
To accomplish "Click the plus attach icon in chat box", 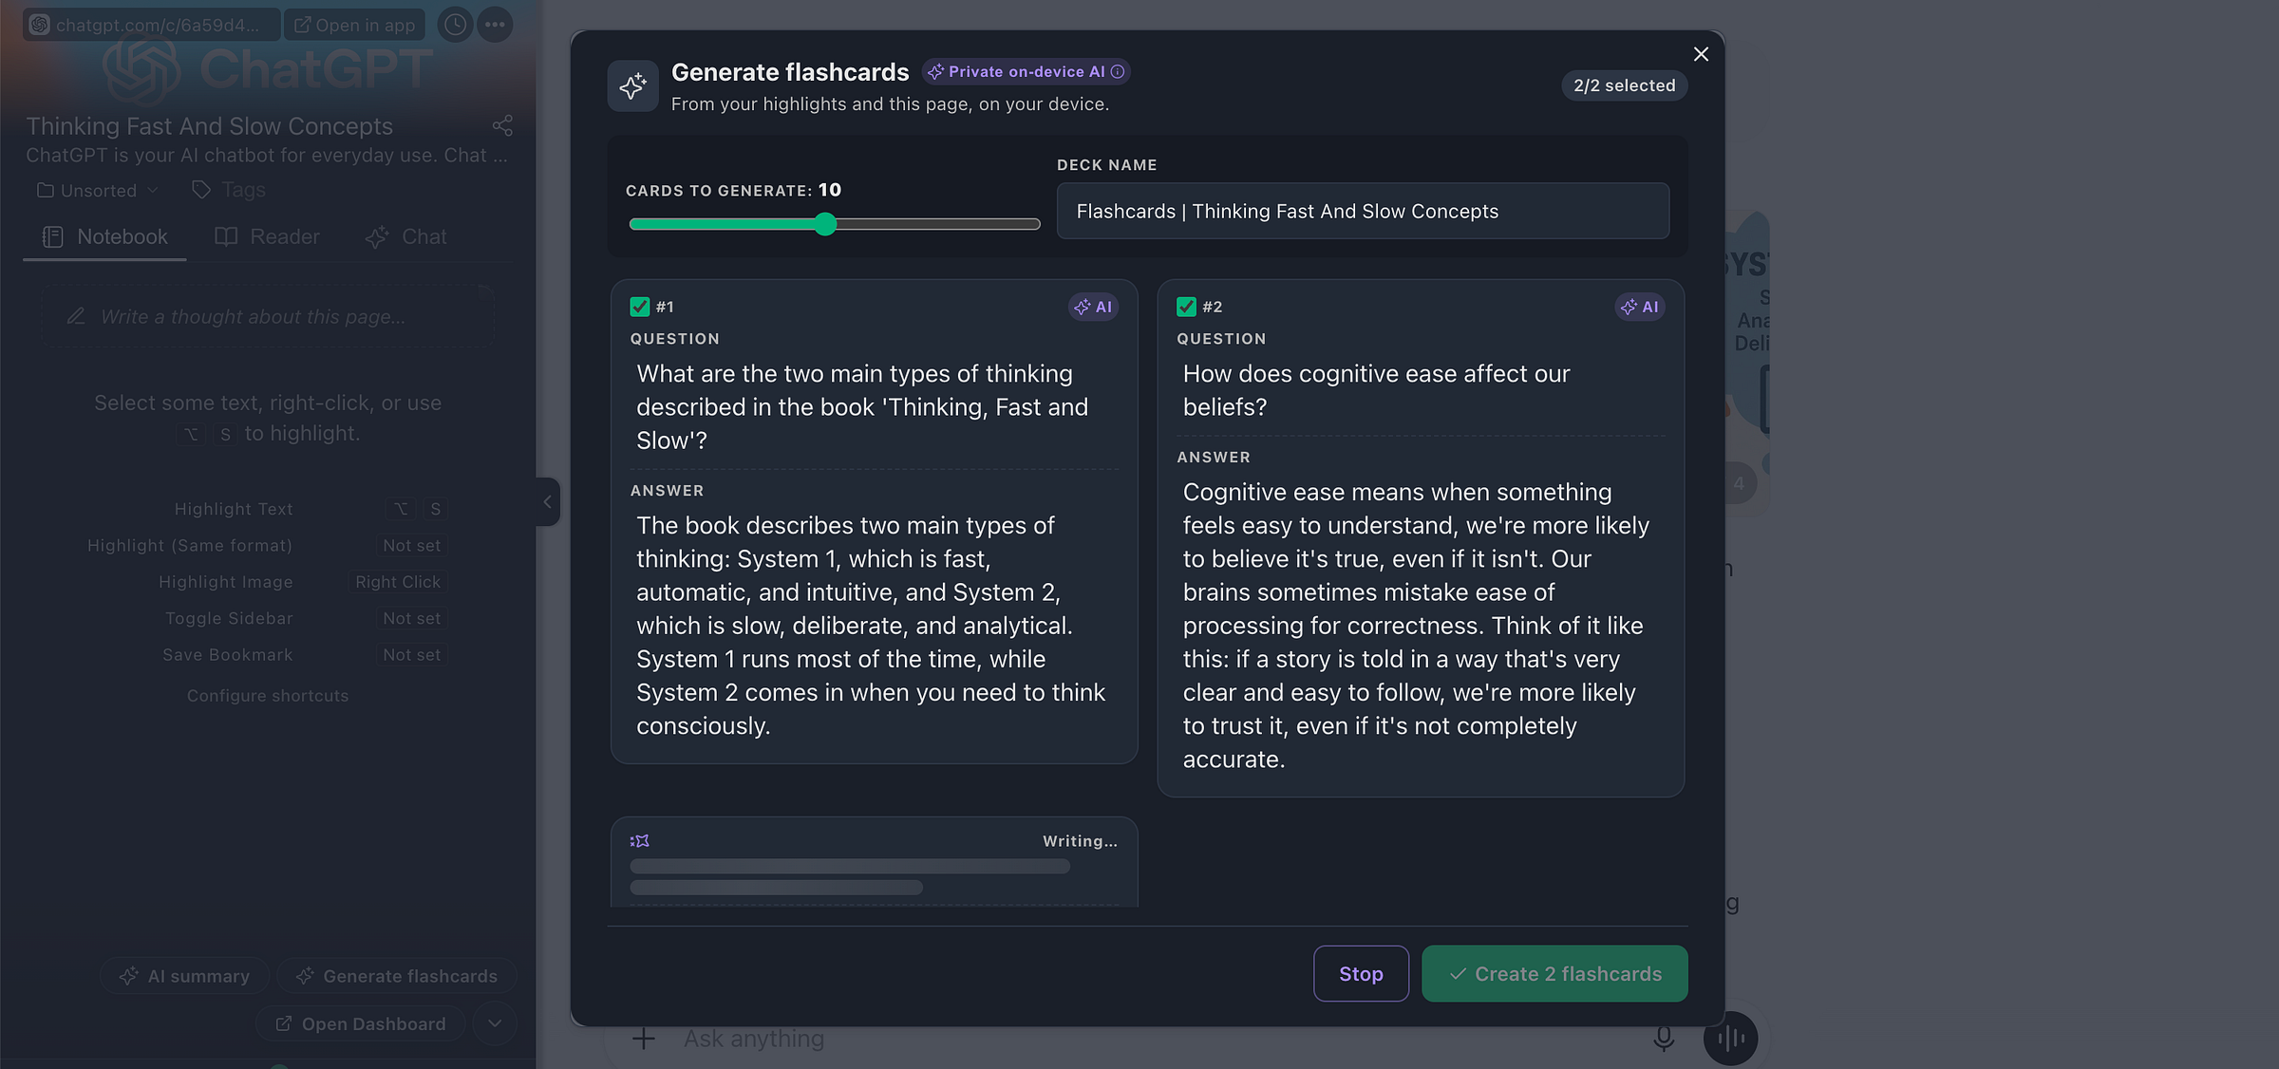I will (644, 1039).
